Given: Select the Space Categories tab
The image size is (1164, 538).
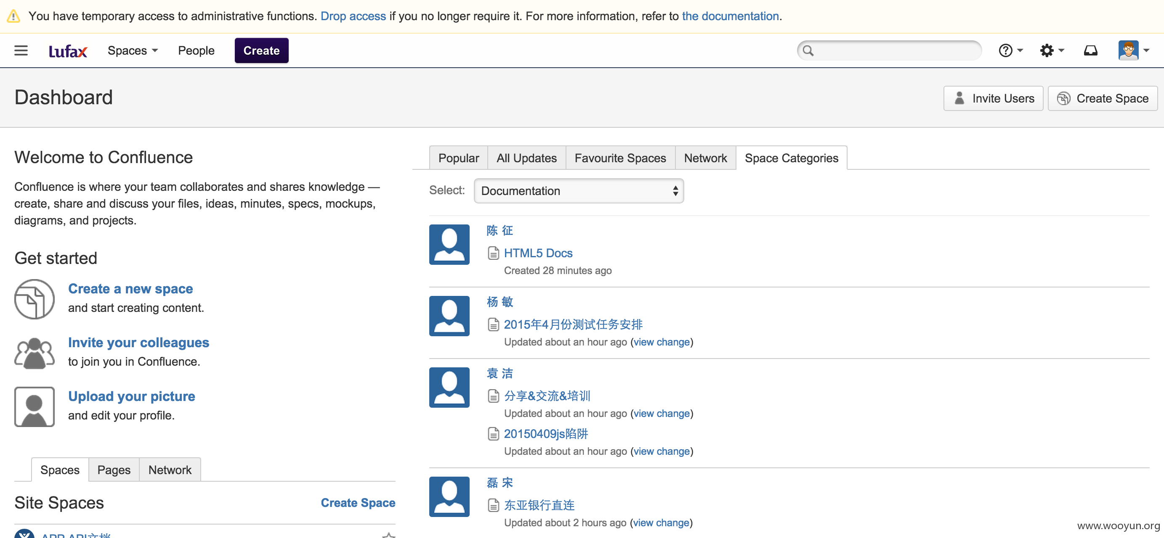Looking at the screenshot, I should 792,158.
